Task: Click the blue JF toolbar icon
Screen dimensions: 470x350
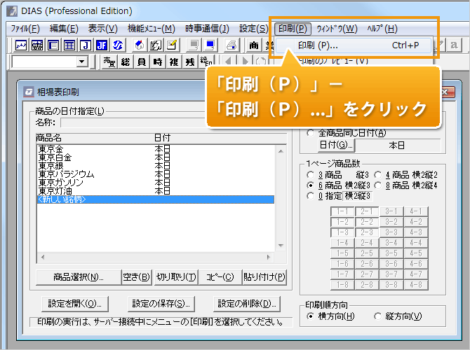Action: click(101, 45)
